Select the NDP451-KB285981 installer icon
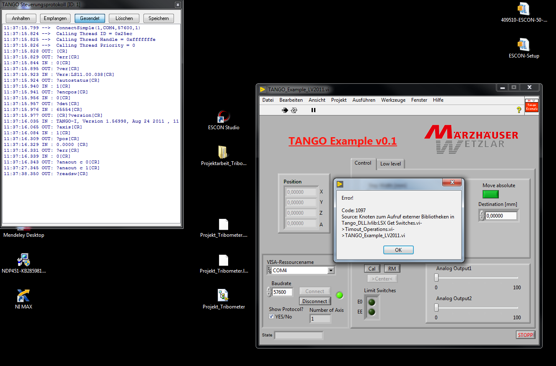556x366 pixels. click(23, 263)
